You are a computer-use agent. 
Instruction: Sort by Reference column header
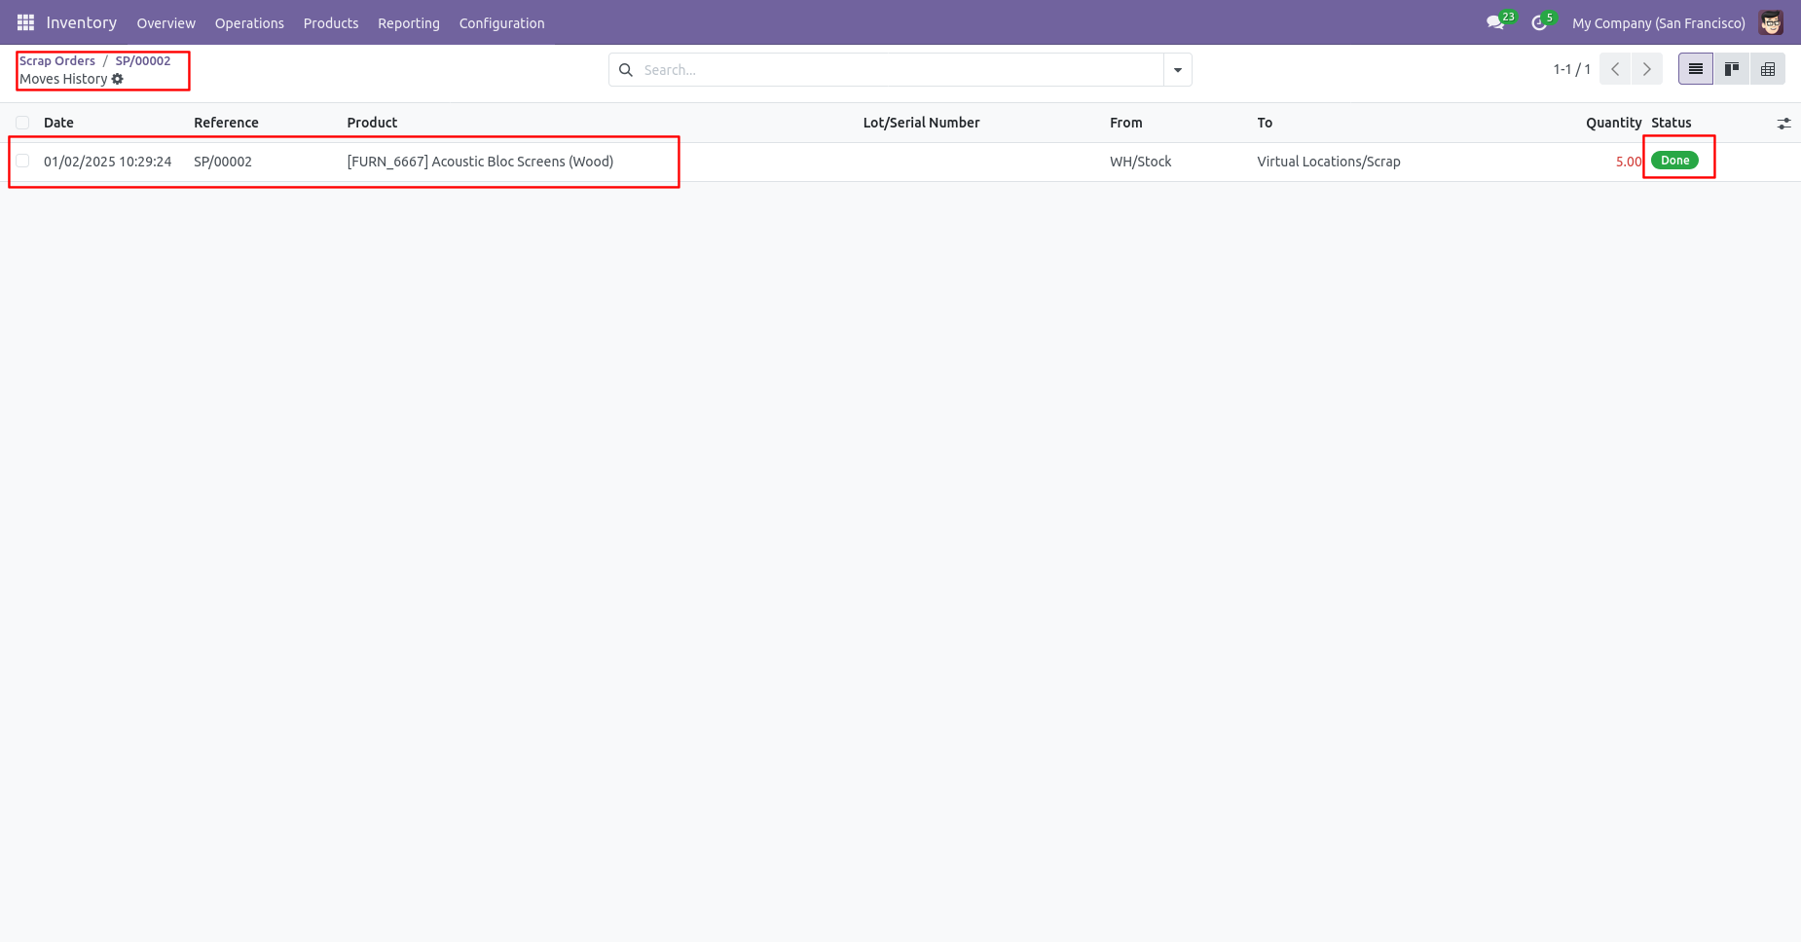point(226,123)
